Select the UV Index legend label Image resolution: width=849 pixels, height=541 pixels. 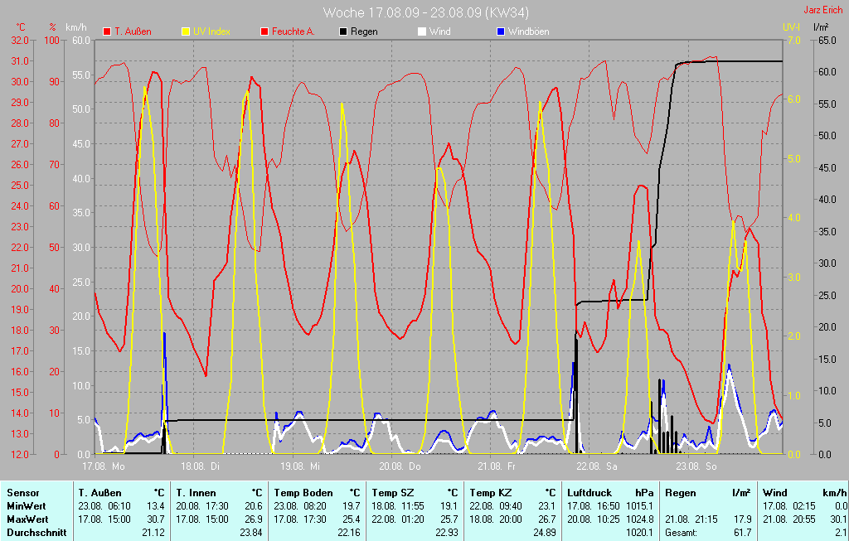[x=211, y=31]
